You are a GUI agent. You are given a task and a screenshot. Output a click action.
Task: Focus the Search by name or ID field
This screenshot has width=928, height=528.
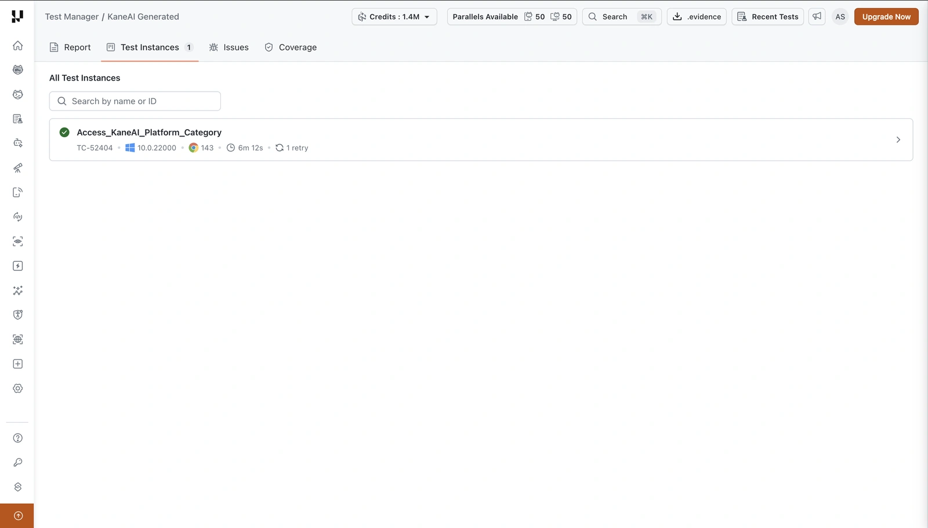tap(135, 101)
